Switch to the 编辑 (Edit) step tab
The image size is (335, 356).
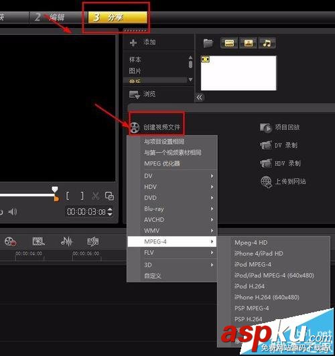pyautogui.click(x=58, y=17)
